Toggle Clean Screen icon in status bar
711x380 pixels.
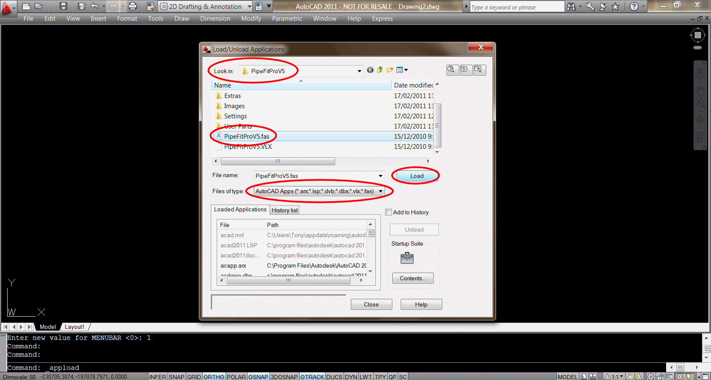click(705, 377)
